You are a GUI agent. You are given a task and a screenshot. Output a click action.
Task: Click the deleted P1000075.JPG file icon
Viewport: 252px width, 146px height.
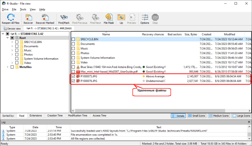point(78,76)
